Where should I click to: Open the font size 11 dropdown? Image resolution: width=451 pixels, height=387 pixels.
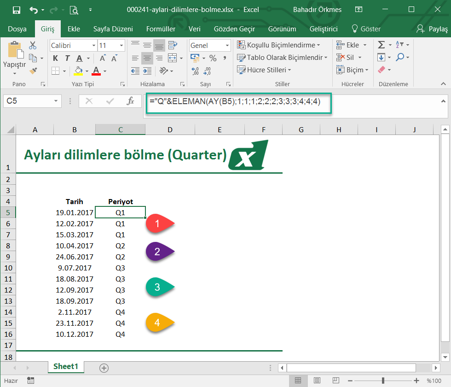121,46
